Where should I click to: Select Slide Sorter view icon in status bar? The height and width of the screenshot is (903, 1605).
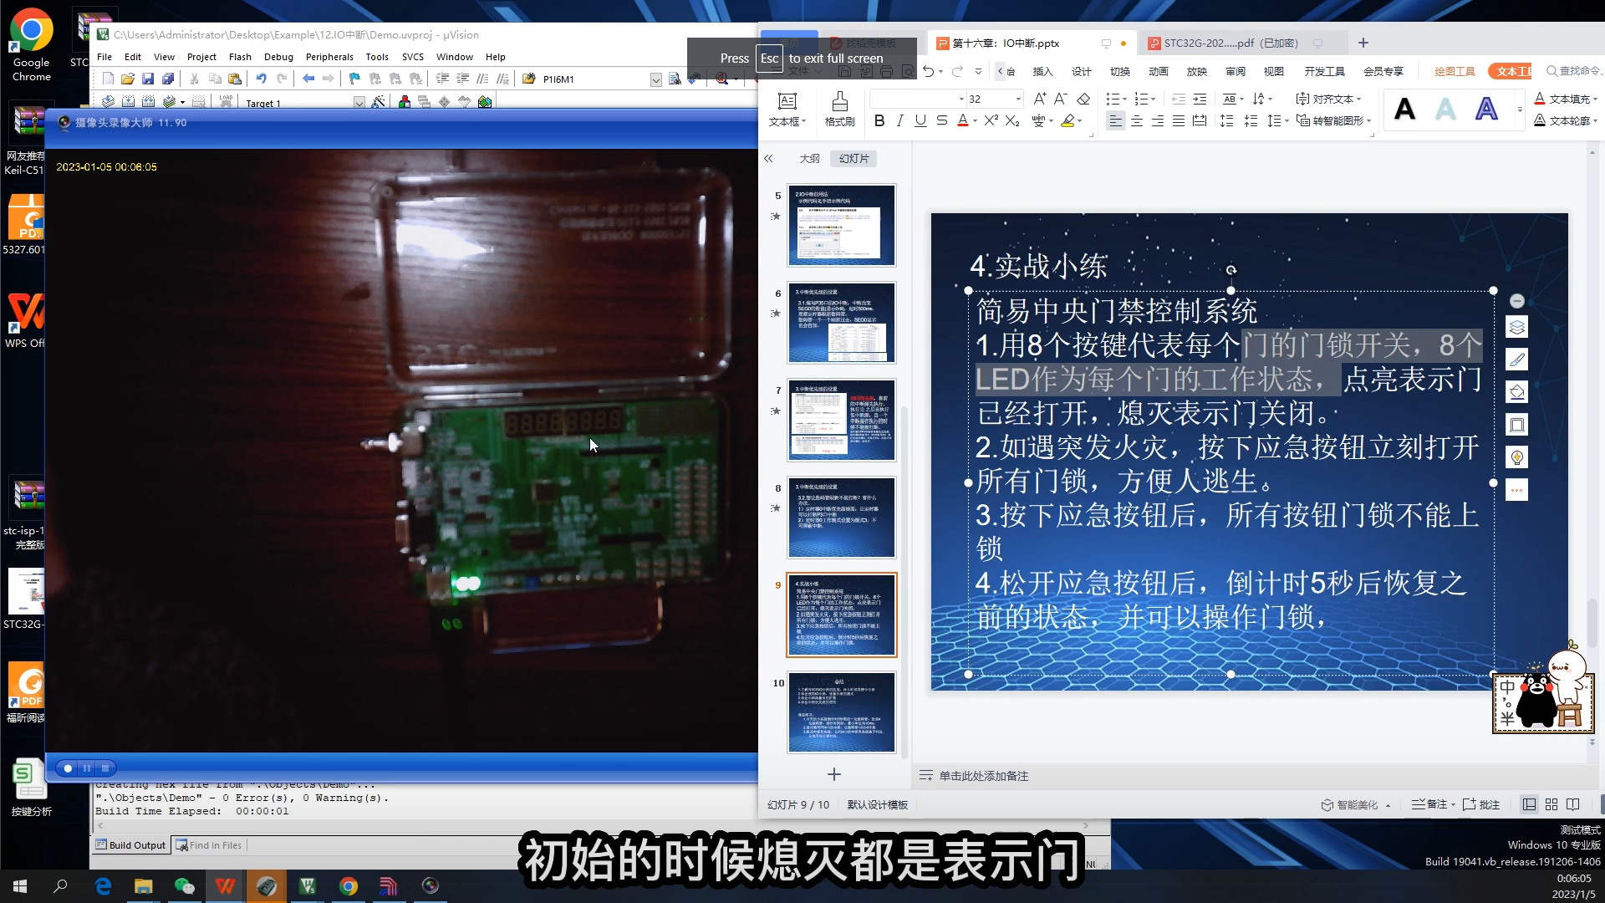click(x=1551, y=804)
